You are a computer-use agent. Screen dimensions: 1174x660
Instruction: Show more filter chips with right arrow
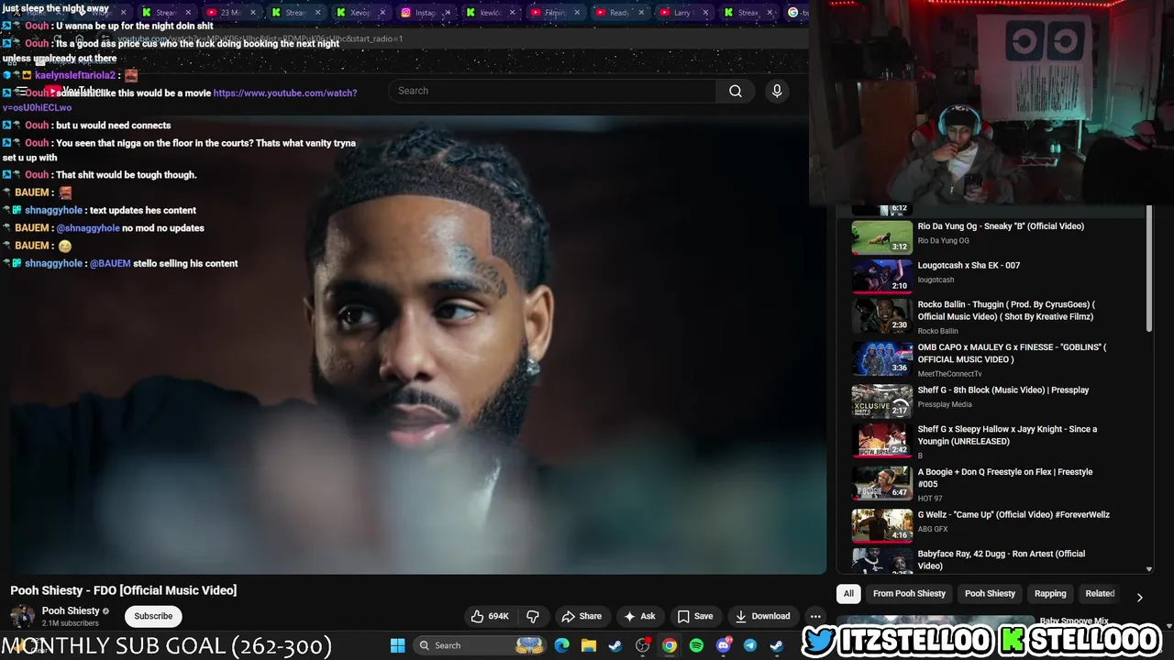[1139, 597]
